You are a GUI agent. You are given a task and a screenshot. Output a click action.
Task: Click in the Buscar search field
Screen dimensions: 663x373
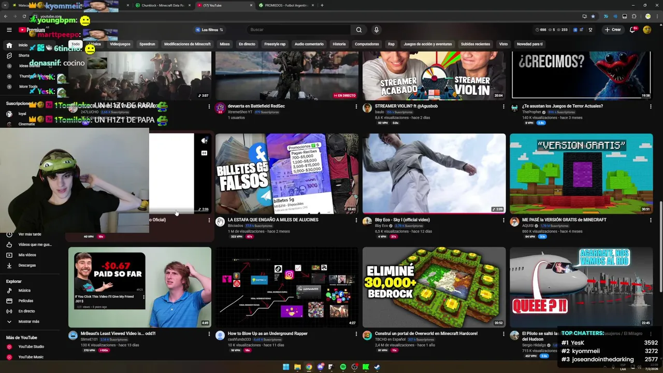(x=299, y=30)
